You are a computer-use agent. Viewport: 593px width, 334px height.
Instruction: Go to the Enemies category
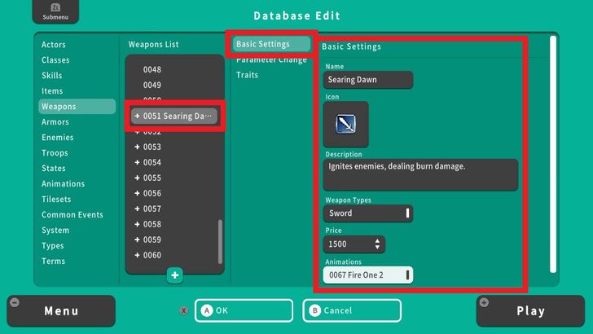tap(58, 138)
